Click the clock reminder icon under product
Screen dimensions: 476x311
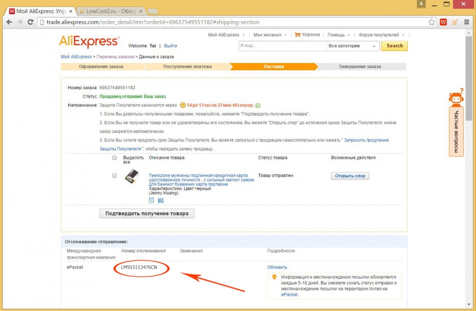(x=151, y=200)
